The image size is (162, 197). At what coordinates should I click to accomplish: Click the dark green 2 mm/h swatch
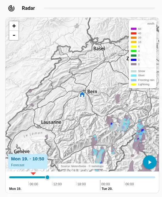point(134,55)
